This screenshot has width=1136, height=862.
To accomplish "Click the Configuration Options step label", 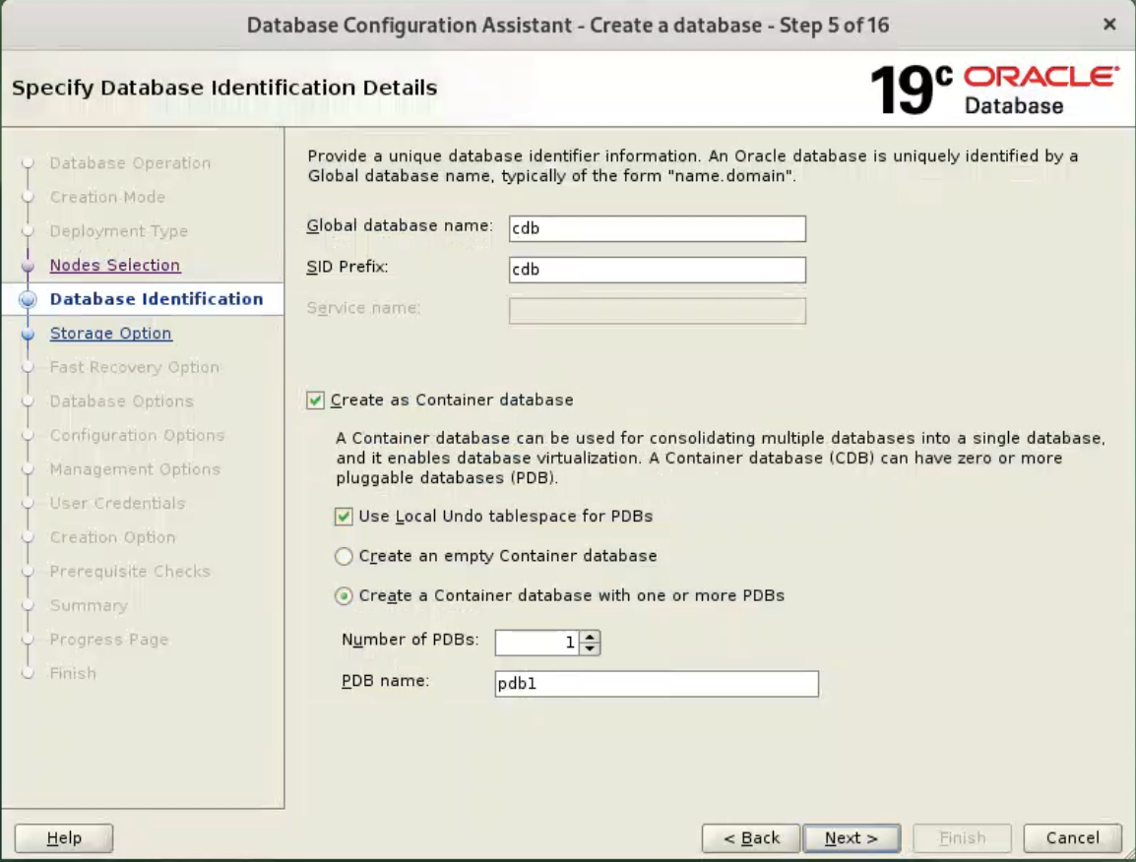I will (x=137, y=435).
